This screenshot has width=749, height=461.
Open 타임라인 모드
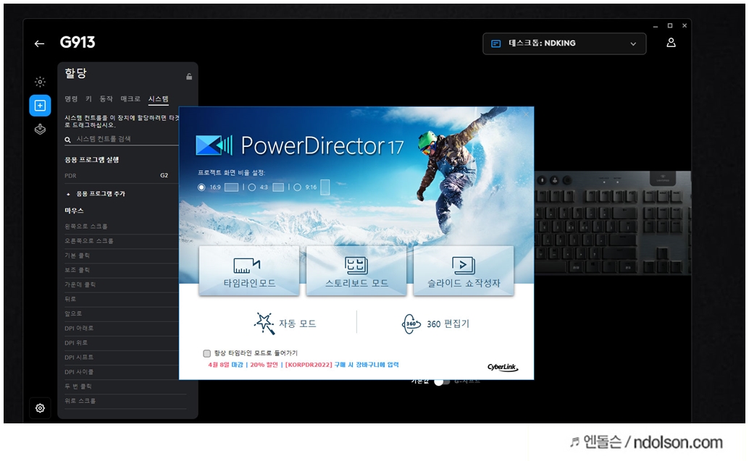pyautogui.click(x=249, y=271)
